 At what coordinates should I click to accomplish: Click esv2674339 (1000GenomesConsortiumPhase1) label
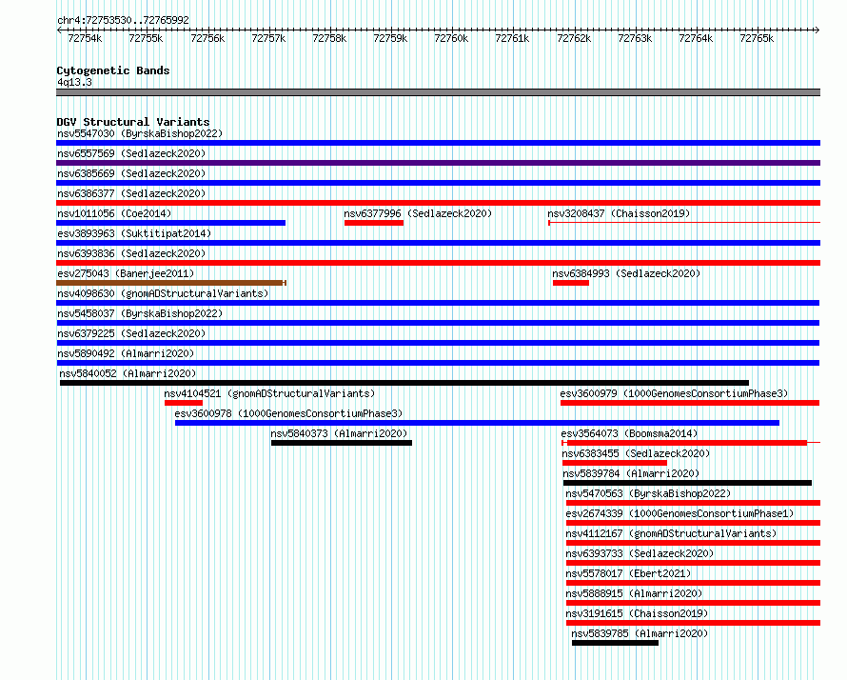(x=680, y=513)
